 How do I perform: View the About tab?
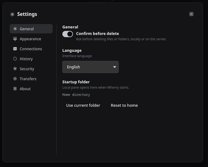[31, 89]
